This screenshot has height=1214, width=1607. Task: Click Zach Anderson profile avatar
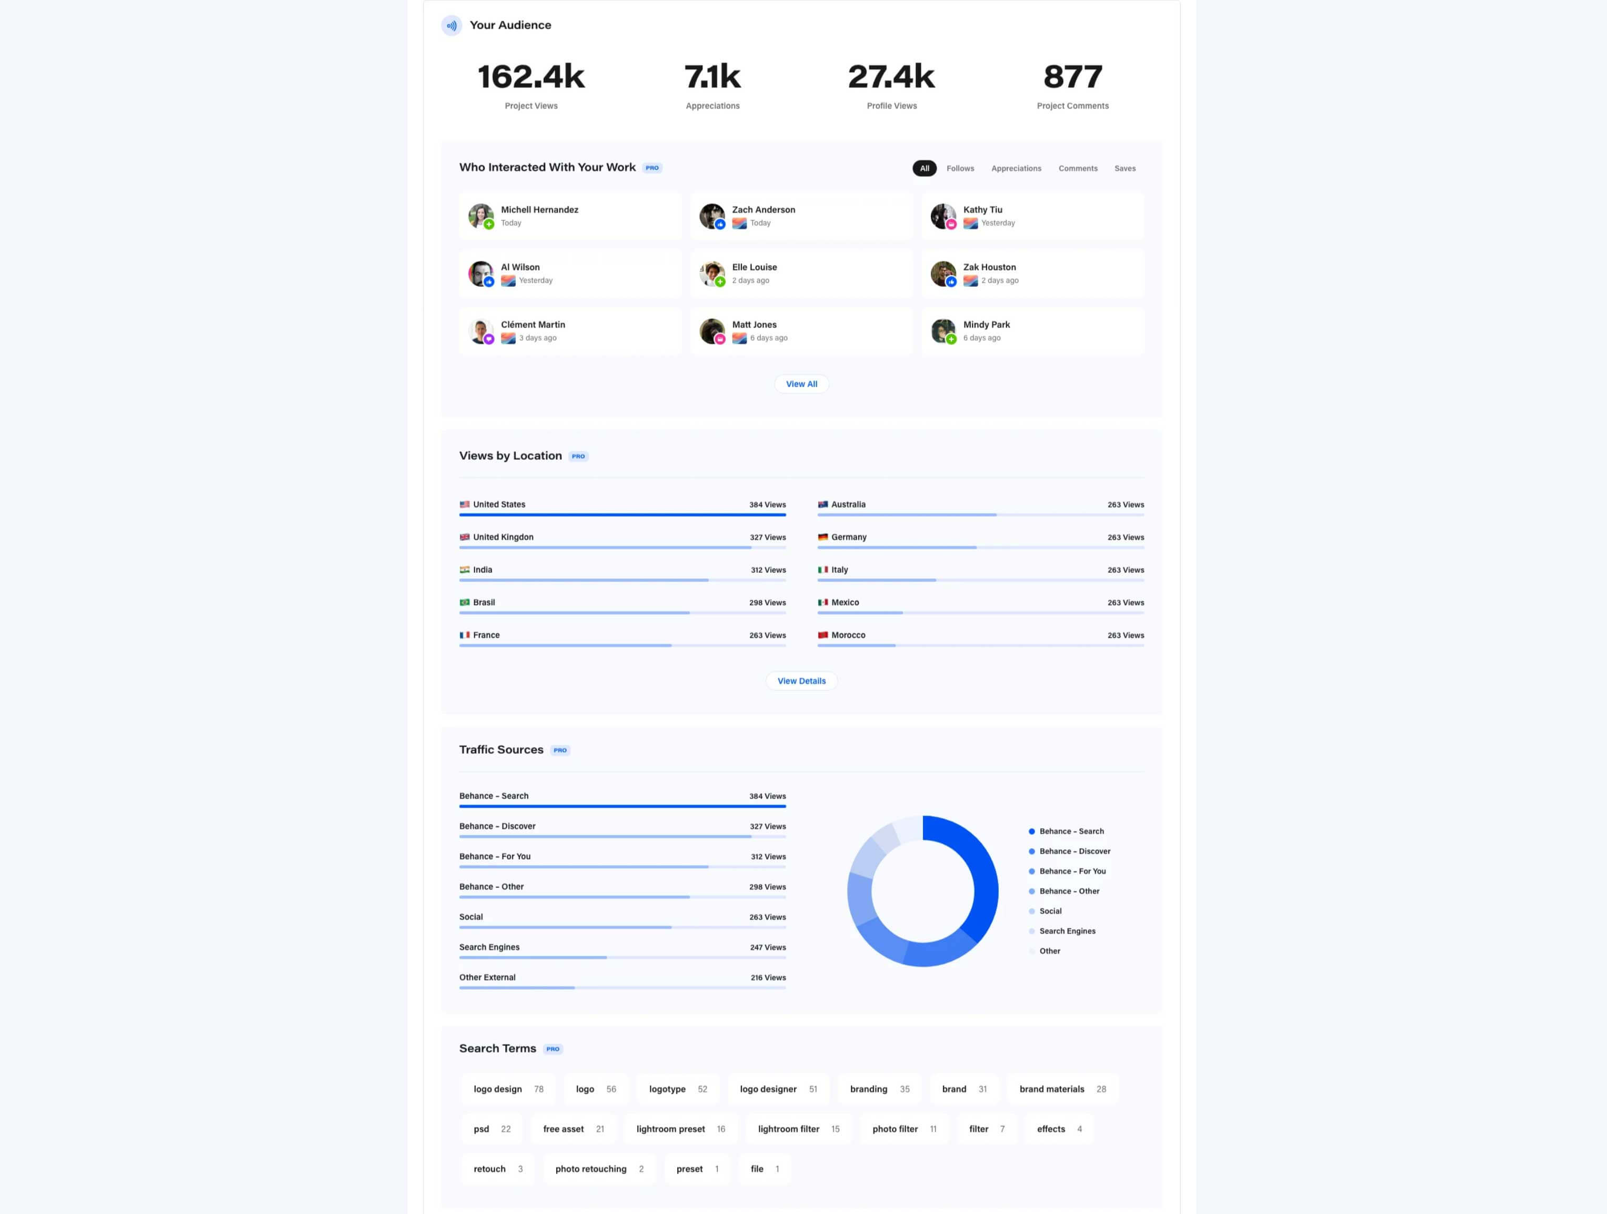tap(713, 214)
